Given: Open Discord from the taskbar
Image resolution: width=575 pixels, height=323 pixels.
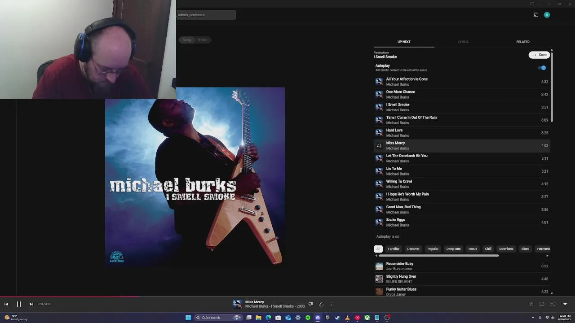Looking at the screenshot, I should pyautogui.click(x=318, y=318).
